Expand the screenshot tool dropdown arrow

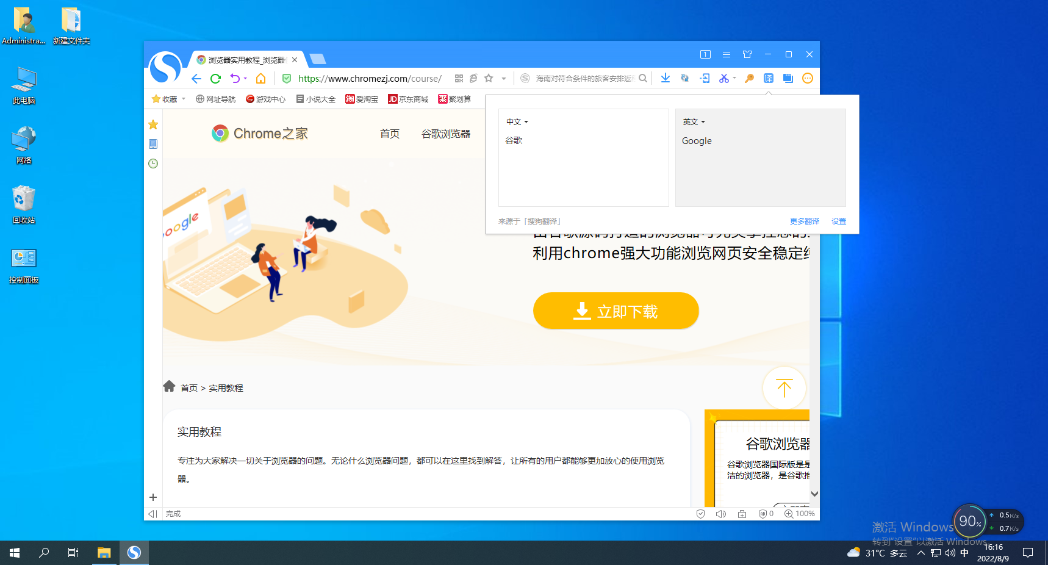734,78
